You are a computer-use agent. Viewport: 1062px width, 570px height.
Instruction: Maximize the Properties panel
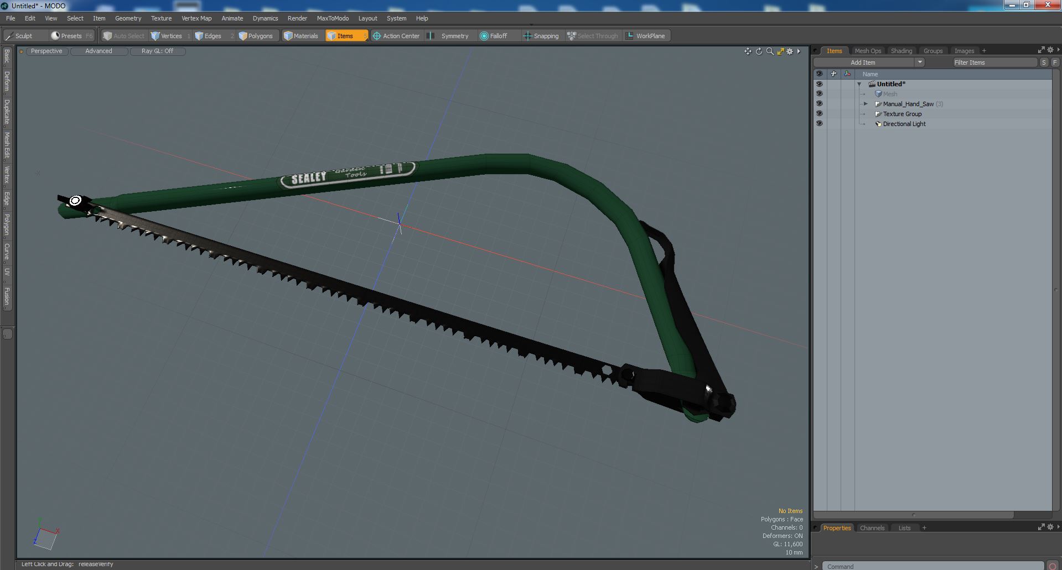pyautogui.click(x=1041, y=527)
